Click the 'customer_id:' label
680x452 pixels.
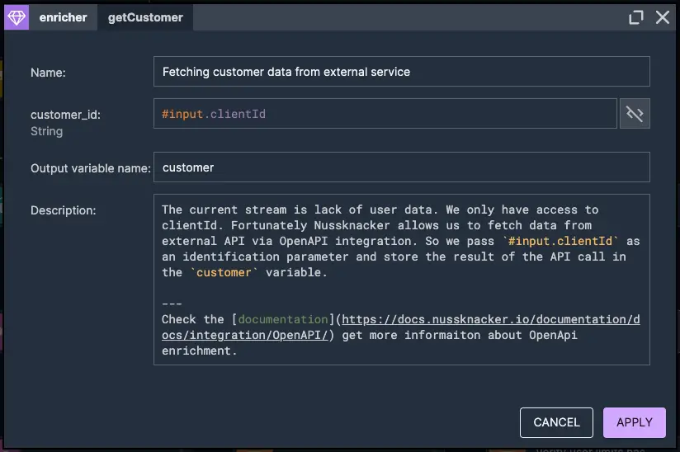point(65,115)
